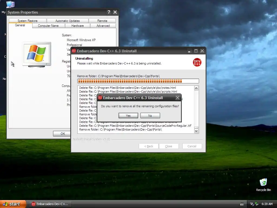Click the Windows XP logo monitor image

click(37, 55)
